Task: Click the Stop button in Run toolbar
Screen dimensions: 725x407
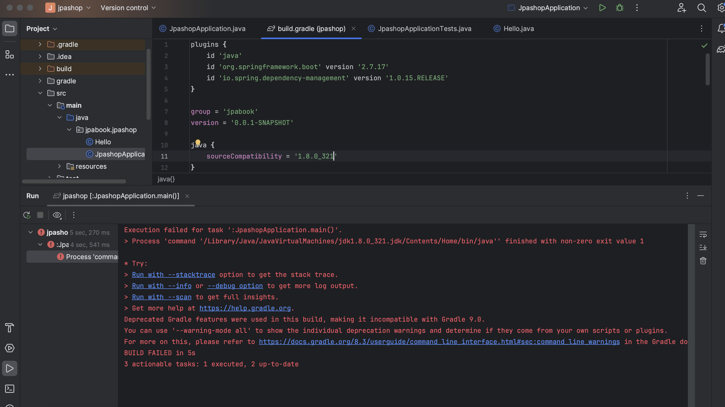Action: pos(40,215)
